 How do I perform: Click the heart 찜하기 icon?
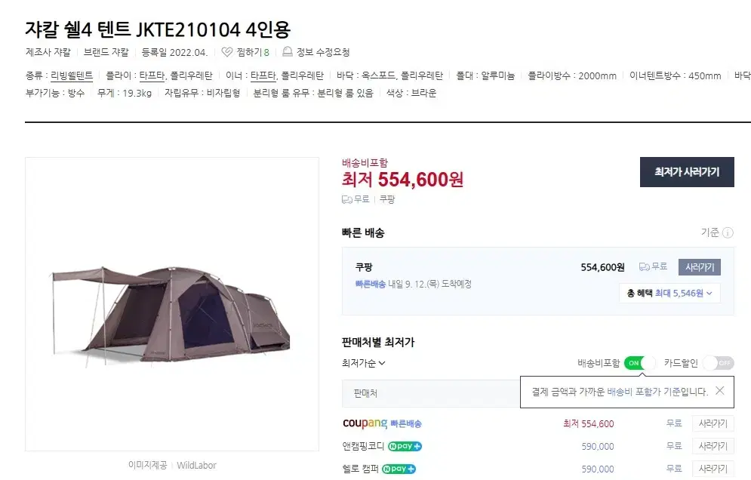click(x=227, y=52)
